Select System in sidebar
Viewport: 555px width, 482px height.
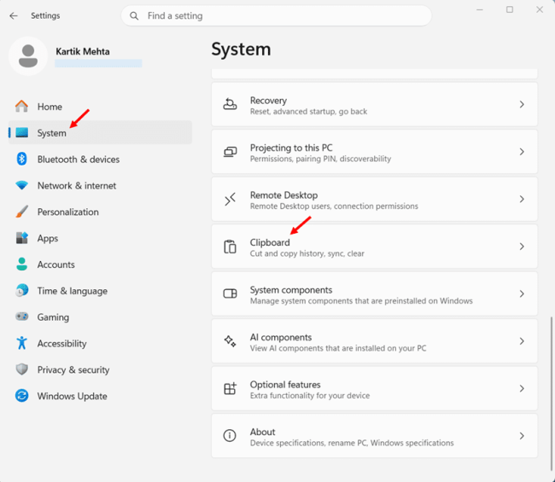[100, 132]
